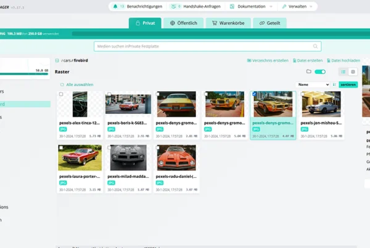370x248 pixels.
Task: Check the pexels-laura-porter file checkbox
Action: [61, 148]
